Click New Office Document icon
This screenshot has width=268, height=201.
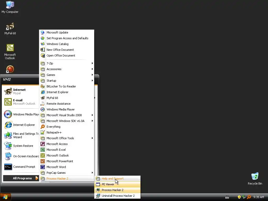click(43, 50)
